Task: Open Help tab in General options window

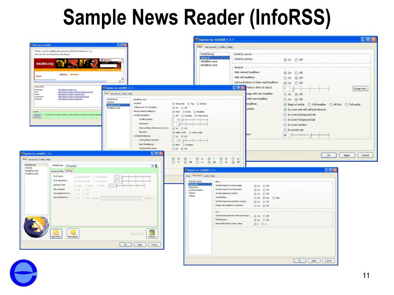Action: click(x=230, y=47)
